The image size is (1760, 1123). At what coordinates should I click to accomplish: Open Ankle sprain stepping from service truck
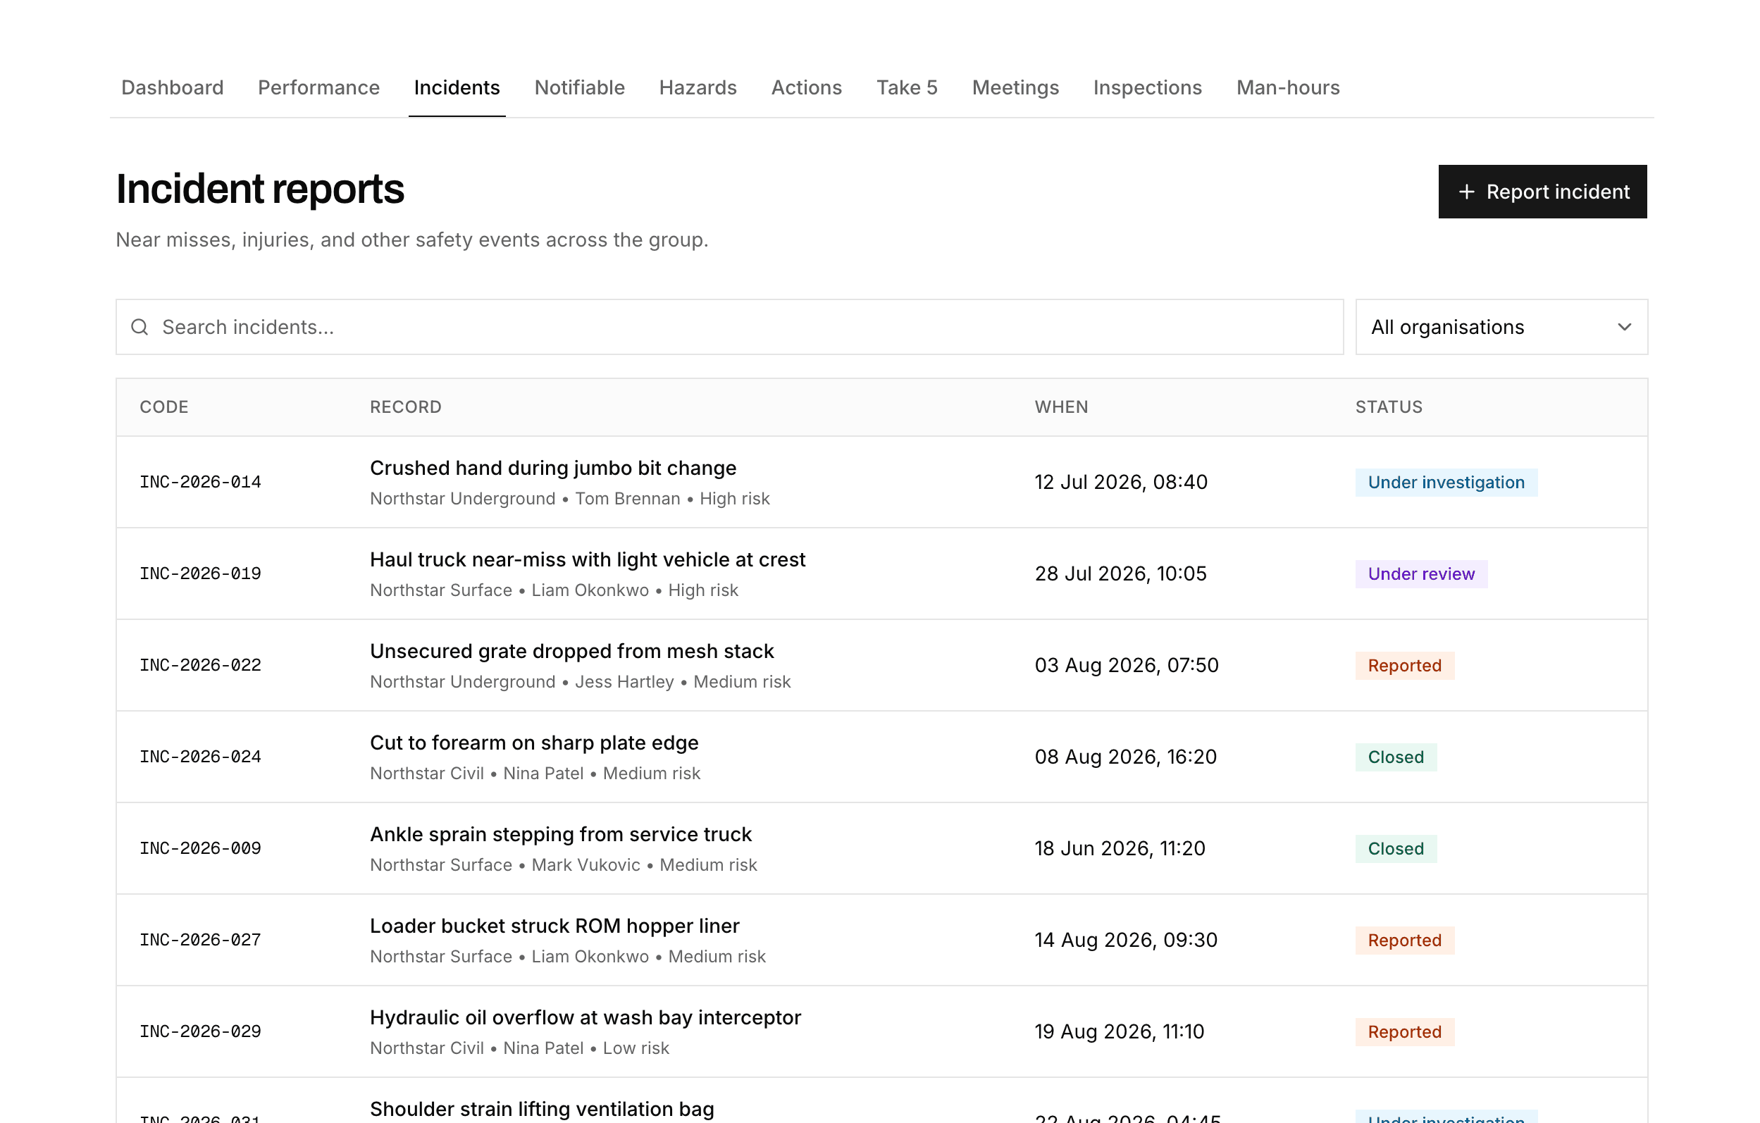(x=561, y=834)
